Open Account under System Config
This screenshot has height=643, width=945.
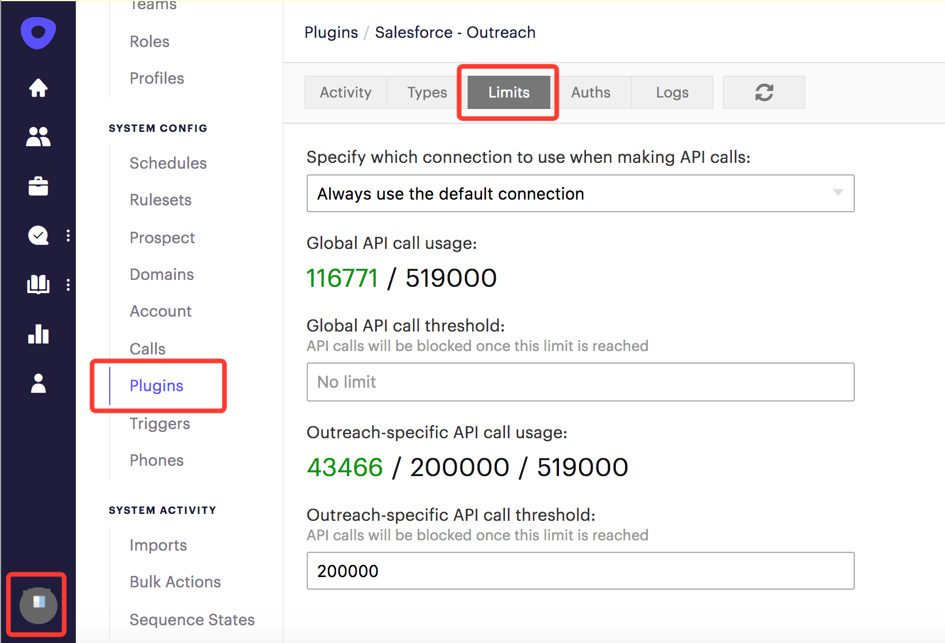coord(160,311)
